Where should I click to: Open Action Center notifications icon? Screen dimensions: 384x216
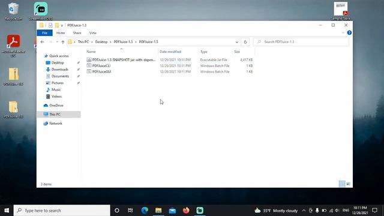374,211
